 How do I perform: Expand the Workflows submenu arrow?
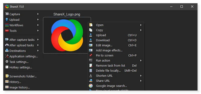tap(38, 25)
